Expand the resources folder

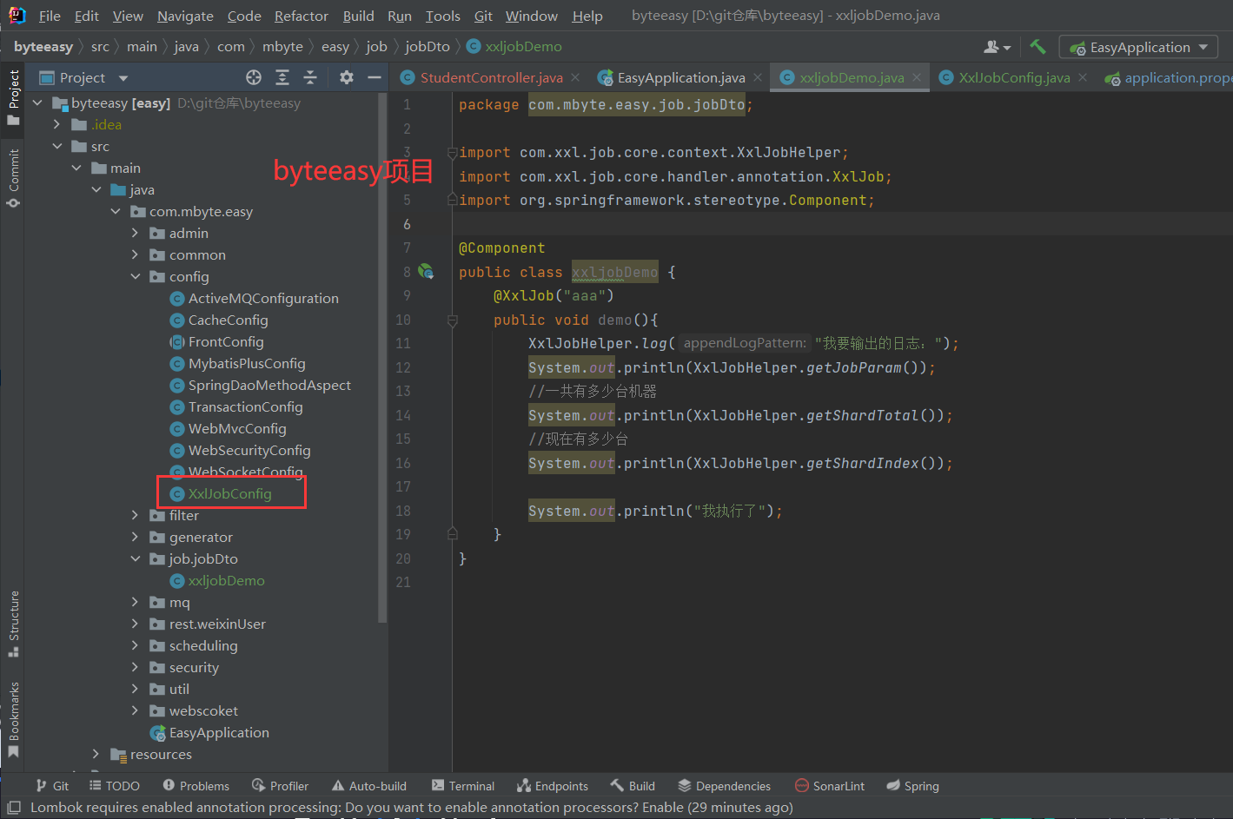click(96, 754)
